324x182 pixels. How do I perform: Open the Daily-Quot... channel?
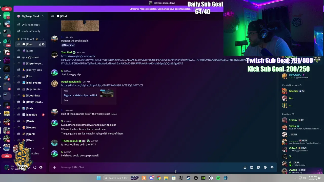(x=31, y=102)
